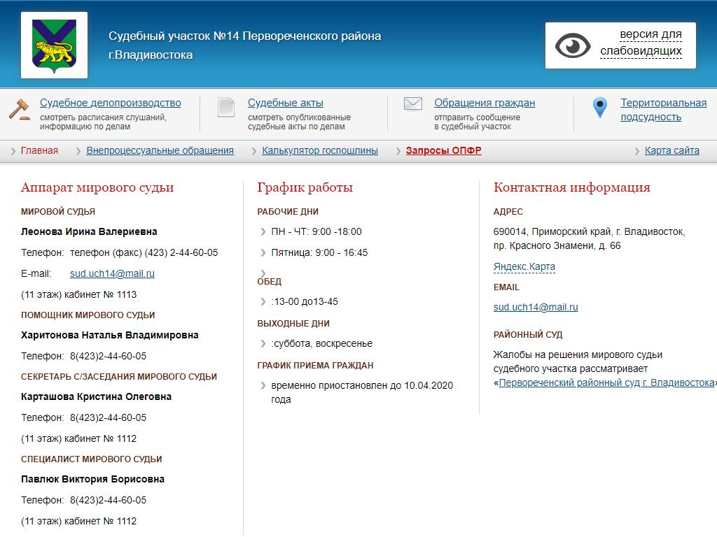717x537 pixels.
Task: Click the chevron arrow beside Главная
Action: coord(14,151)
